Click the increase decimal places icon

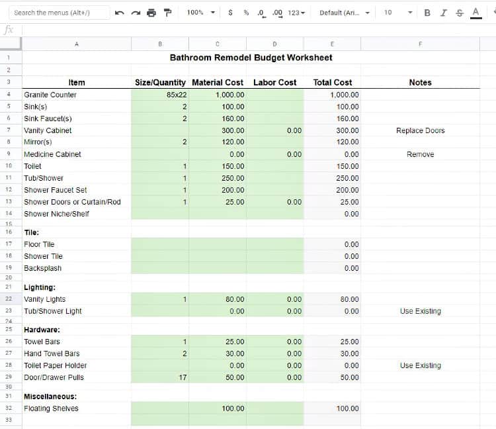click(x=277, y=13)
